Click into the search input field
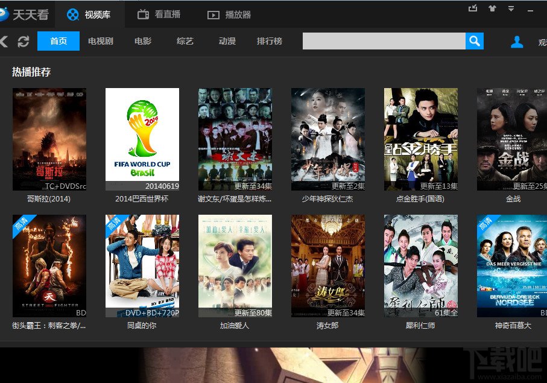547x383 pixels. coord(384,41)
